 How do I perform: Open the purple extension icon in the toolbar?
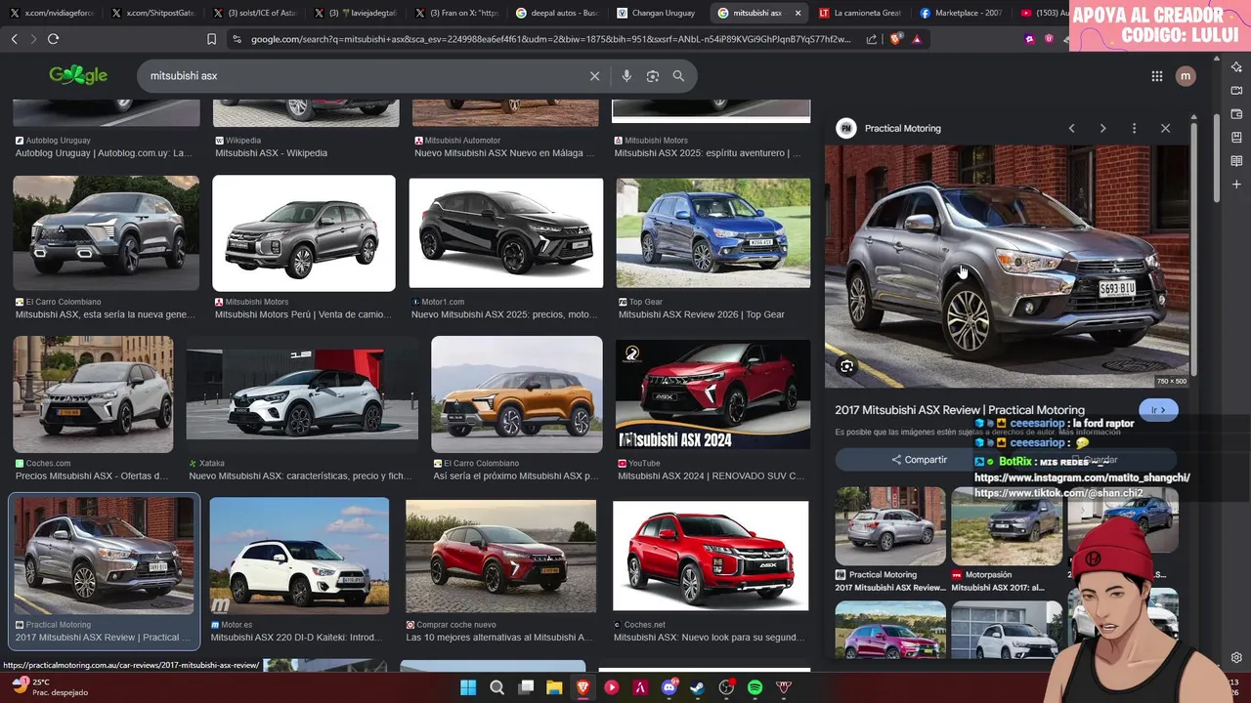[x=1029, y=39]
